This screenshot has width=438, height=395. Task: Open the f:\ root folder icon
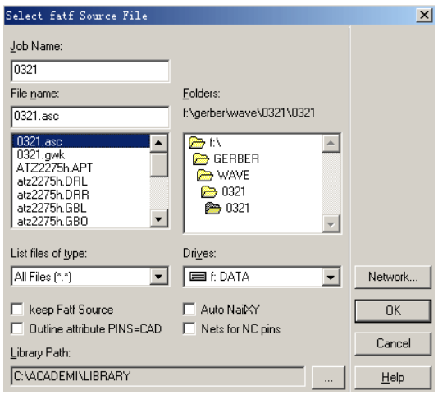[x=197, y=142]
